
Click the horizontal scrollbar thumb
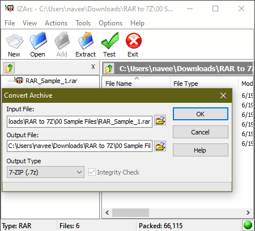point(130,213)
